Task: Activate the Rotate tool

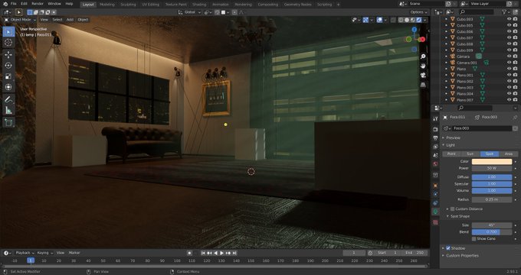Action: pyautogui.click(x=8, y=66)
